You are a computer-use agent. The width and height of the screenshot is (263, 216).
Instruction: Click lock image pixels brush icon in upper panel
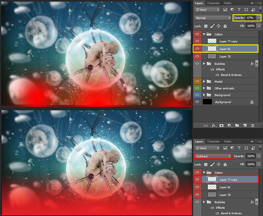[x=212, y=26]
